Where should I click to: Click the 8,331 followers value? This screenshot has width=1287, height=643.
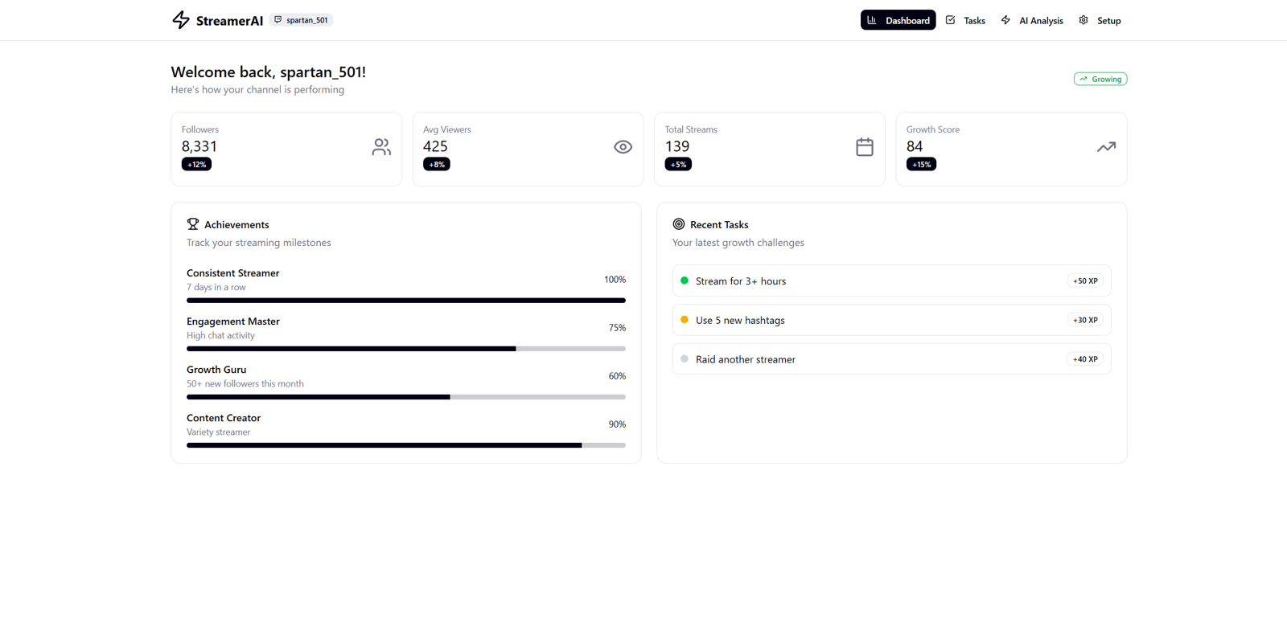(x=199, y=146)
